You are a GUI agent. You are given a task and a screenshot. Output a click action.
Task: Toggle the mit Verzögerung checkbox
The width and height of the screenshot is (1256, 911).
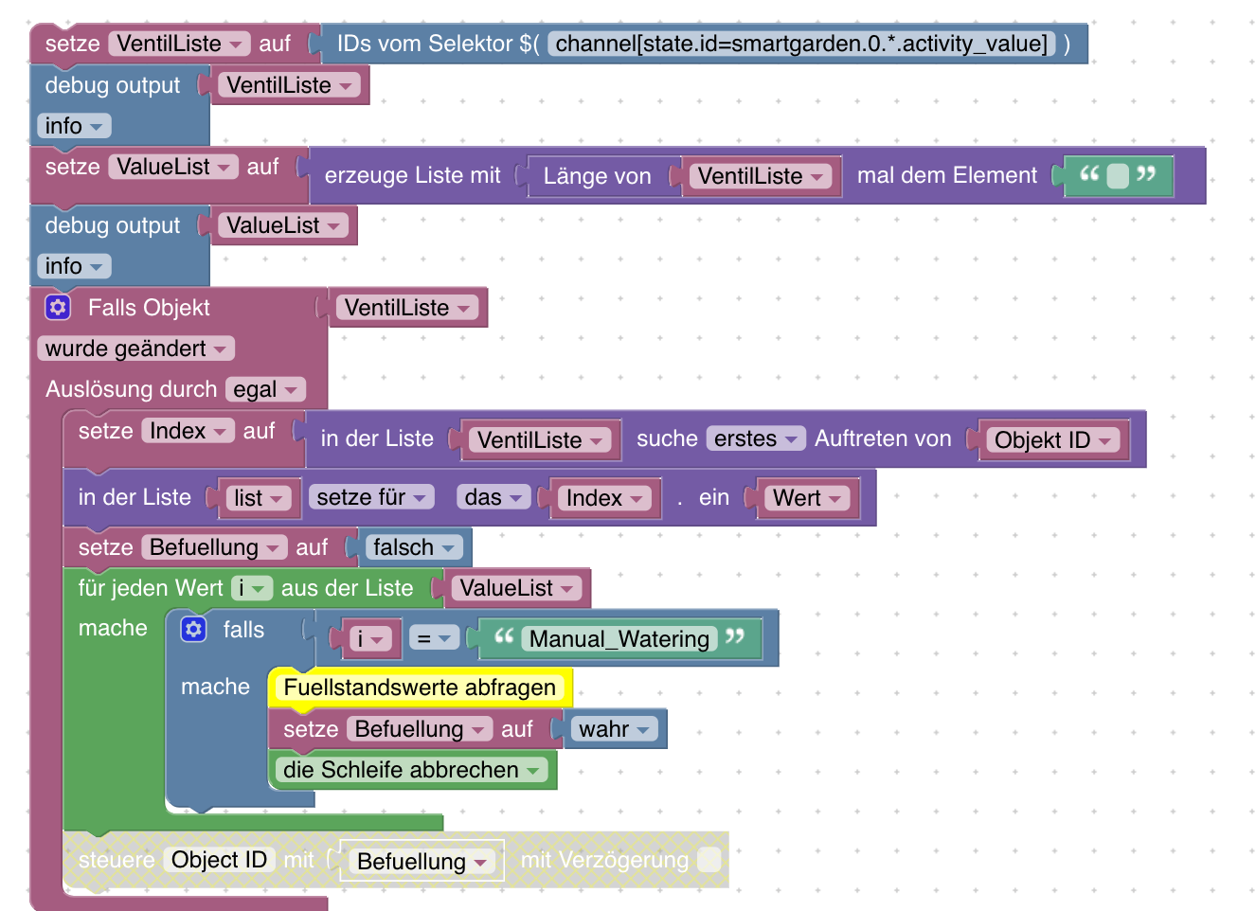click(x=709, y=860)
